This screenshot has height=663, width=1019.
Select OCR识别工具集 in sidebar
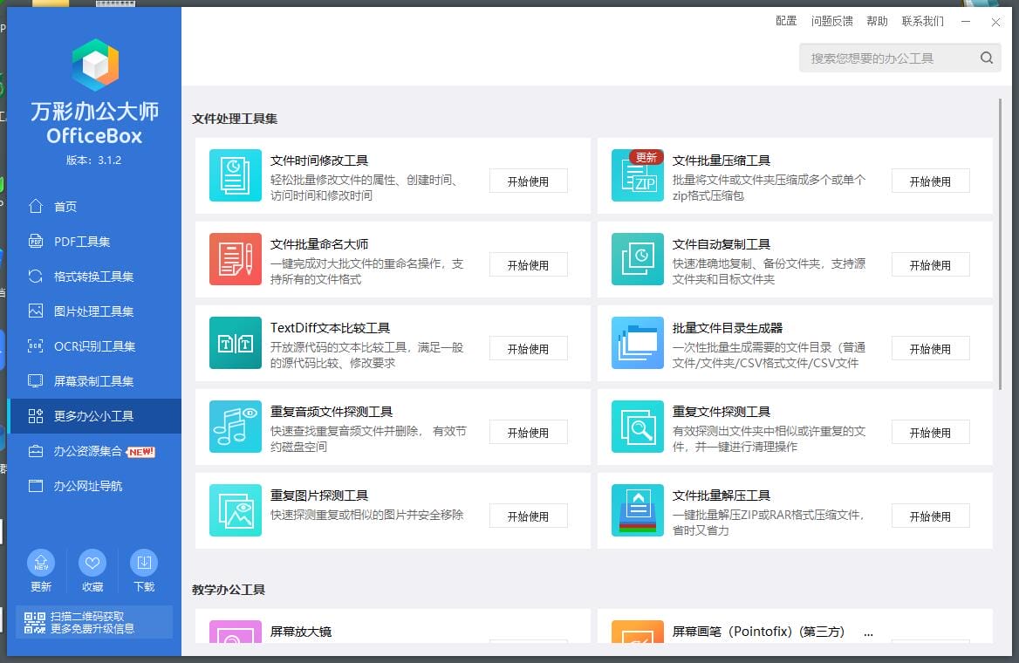[94, 345]
